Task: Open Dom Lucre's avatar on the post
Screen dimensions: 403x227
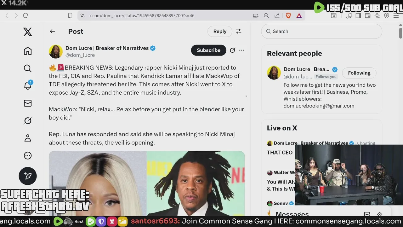Action: pos(56,51)
